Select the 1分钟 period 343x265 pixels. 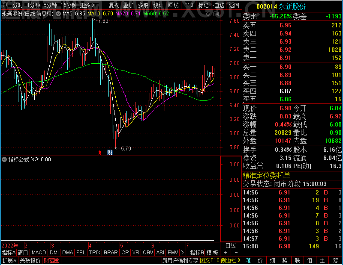point(33,5)
